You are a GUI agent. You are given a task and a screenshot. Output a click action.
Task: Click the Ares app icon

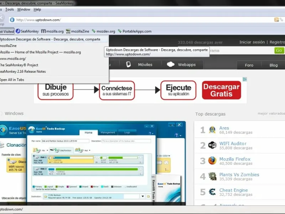pyautogui.click(x=212, y=130)
